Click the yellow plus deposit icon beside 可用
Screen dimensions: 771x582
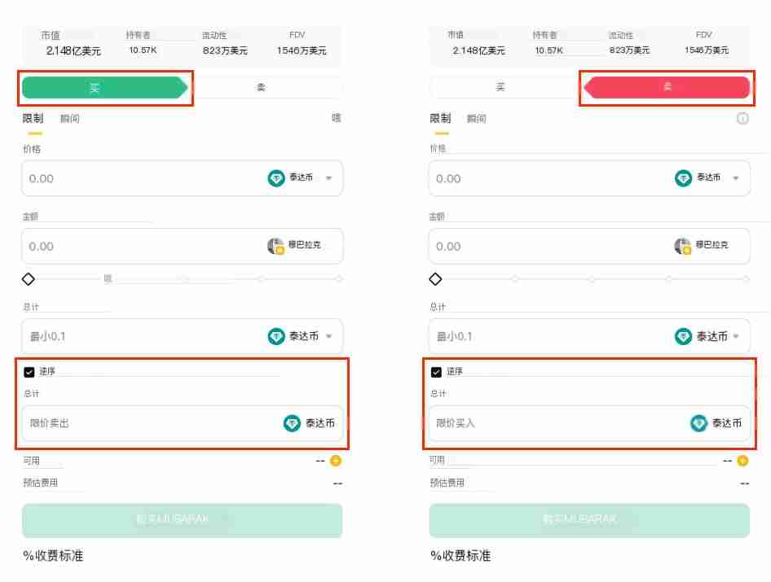point(335,461)
